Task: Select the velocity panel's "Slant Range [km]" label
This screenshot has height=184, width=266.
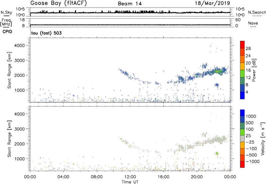Action: pyautogui.click(x=9, y=139)
